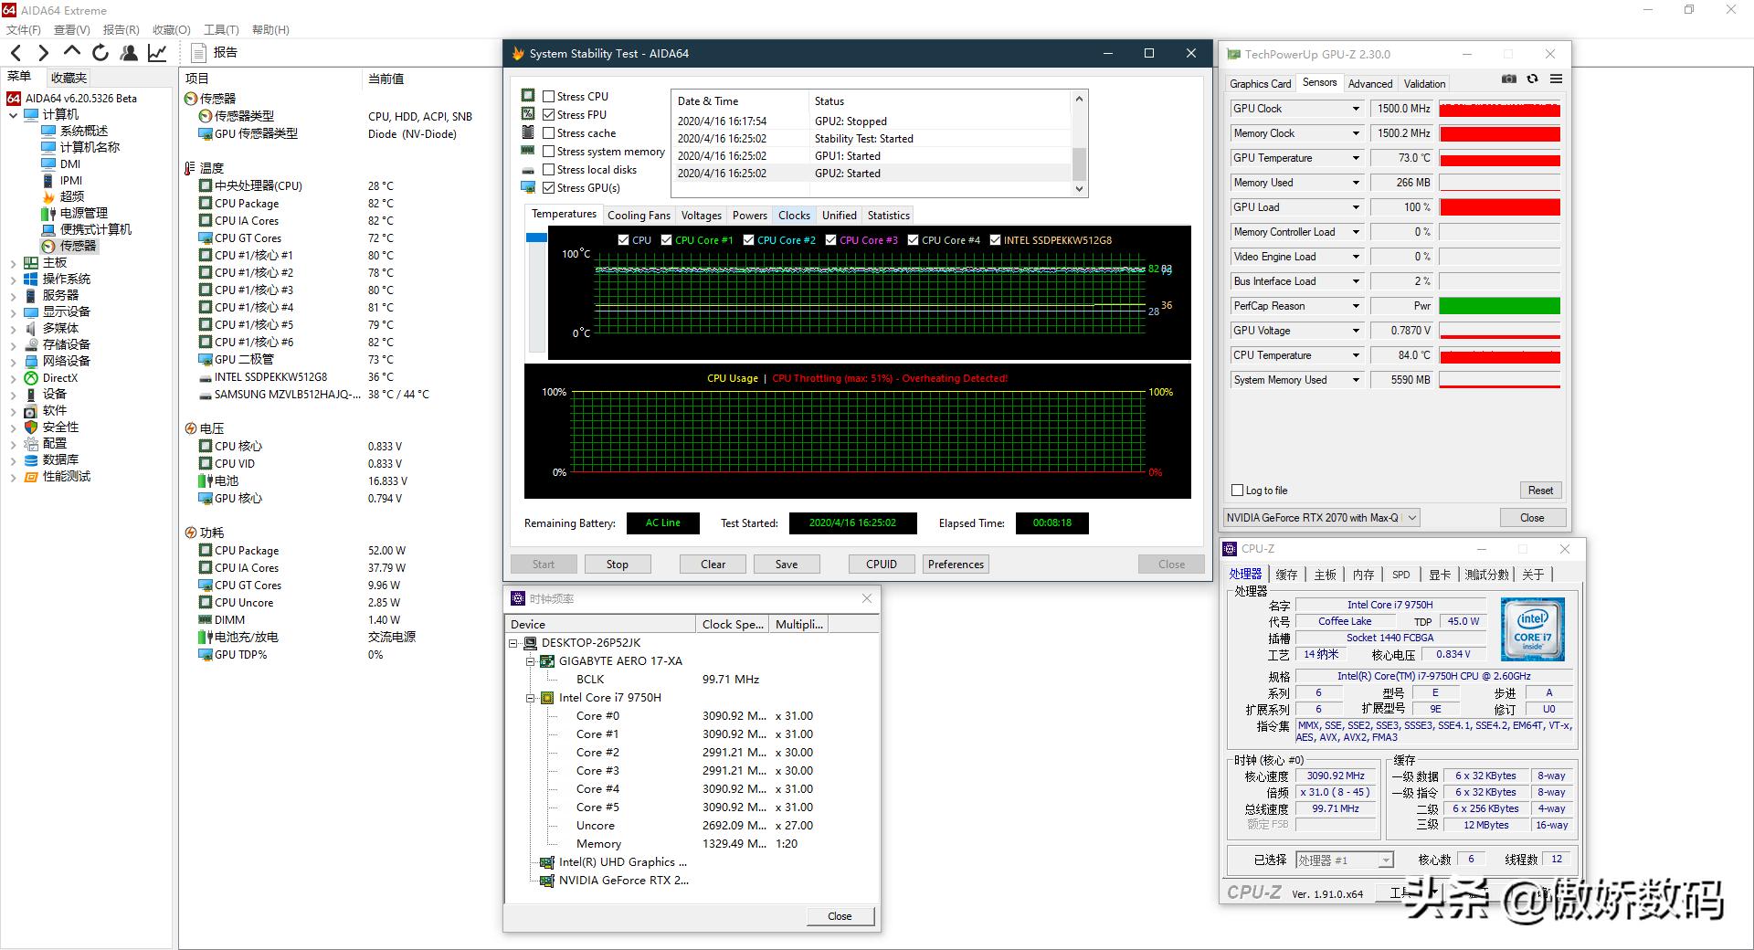Screen dimensions: 1754x950
Task: Click the AIDA64 refresh toolbar icon
Action: tap(100, 53)
